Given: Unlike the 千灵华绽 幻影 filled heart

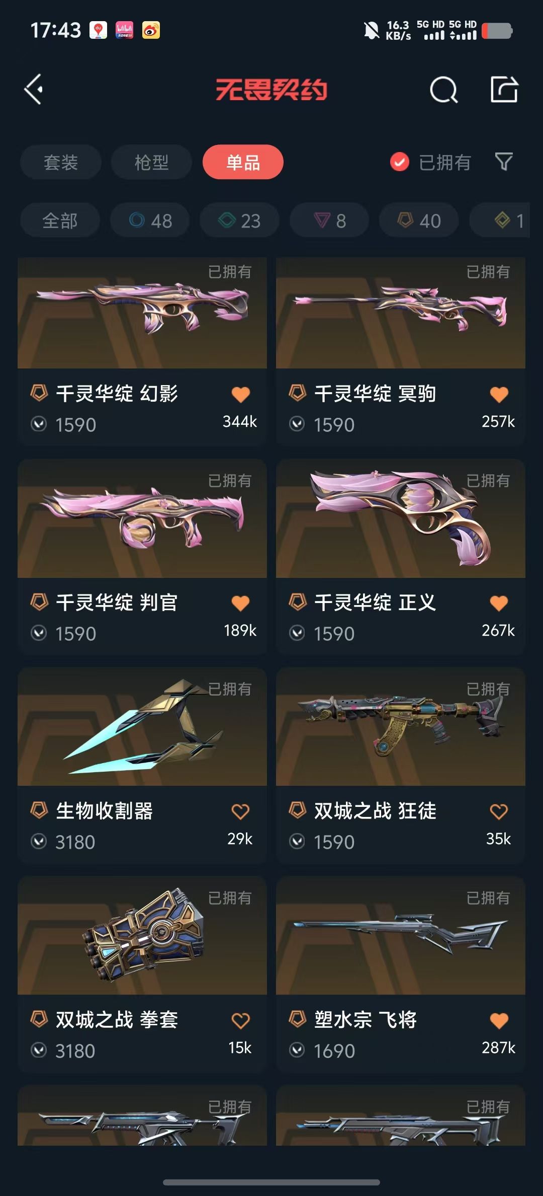Looking at the screenshot, I should point(240,394).
